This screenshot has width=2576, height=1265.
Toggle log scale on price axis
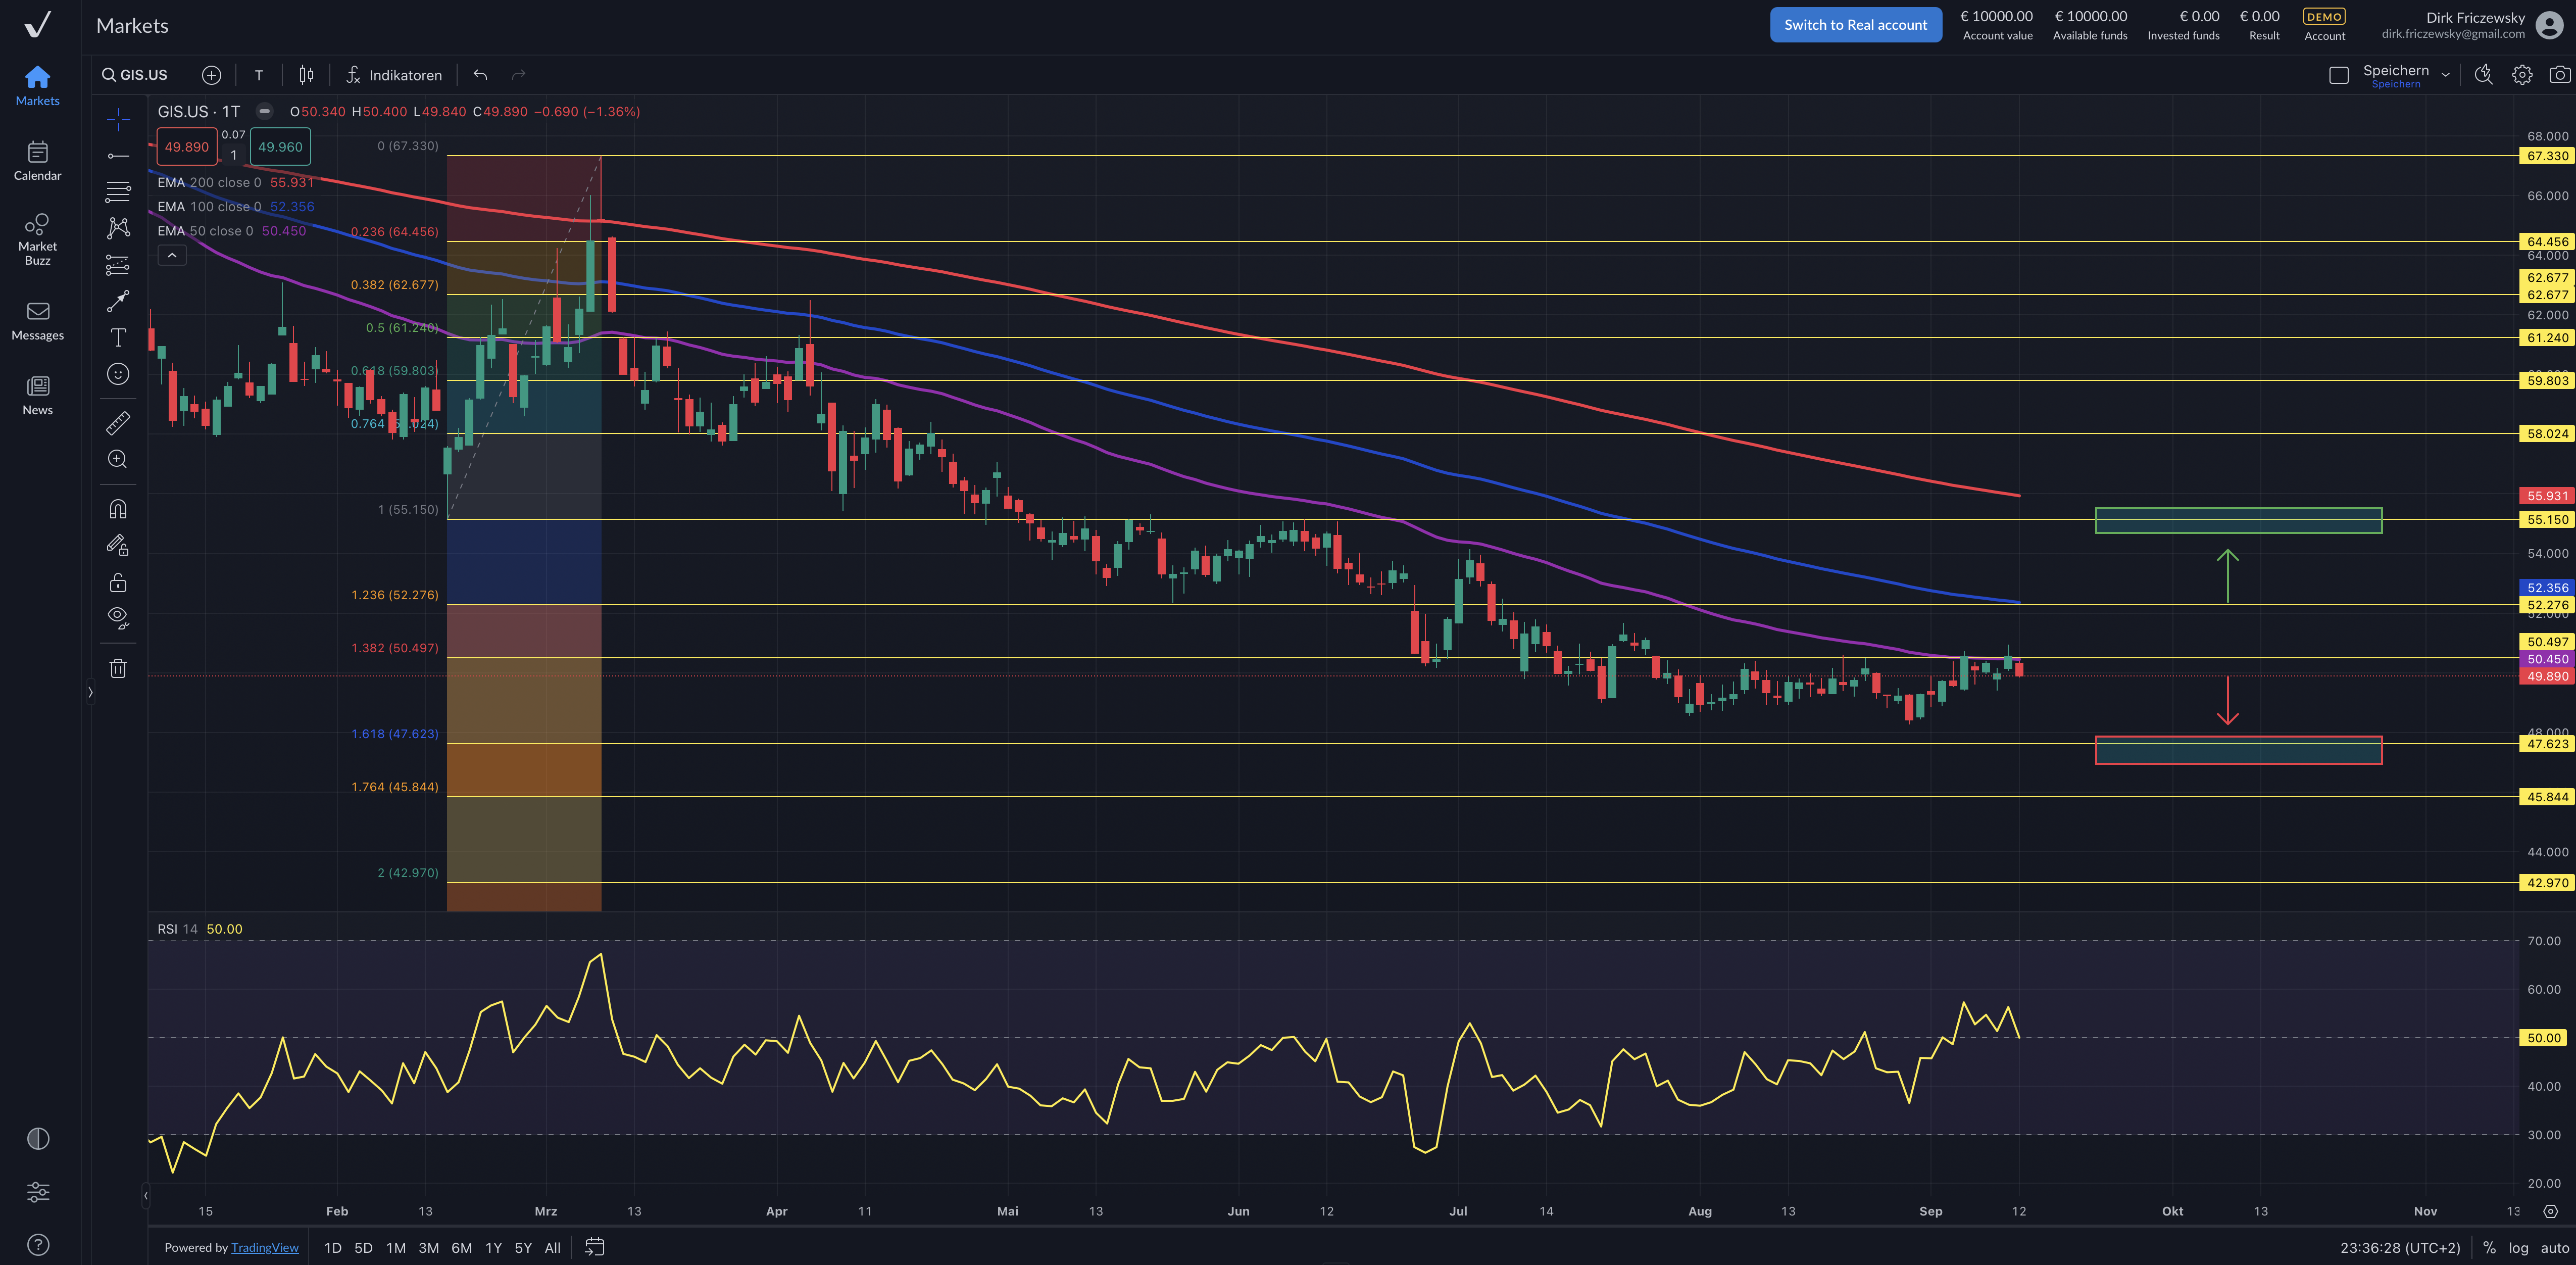point(2518,1247)
